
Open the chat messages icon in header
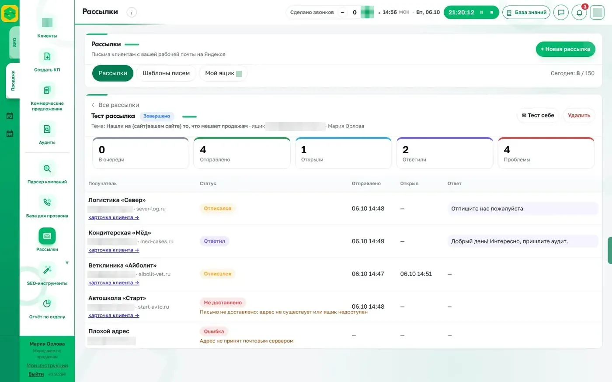[x=561, y=12]
